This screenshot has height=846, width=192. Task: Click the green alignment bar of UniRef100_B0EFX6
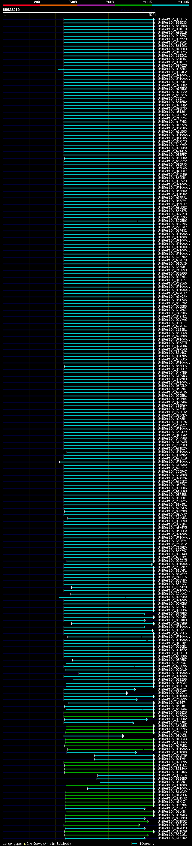point(109,716)
